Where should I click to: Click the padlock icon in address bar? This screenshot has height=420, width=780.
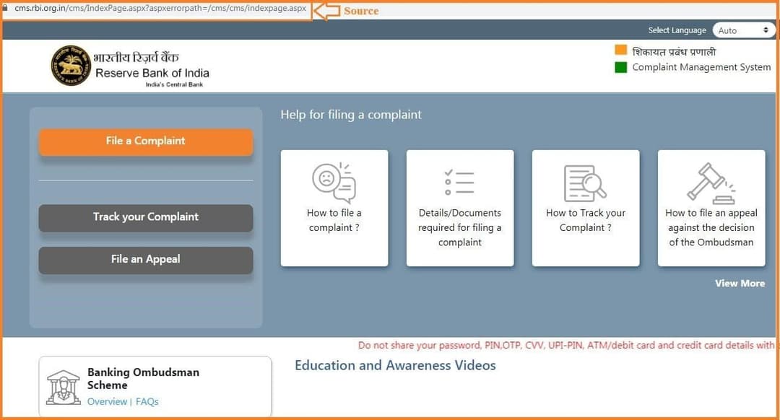click(x=6, y=8)
